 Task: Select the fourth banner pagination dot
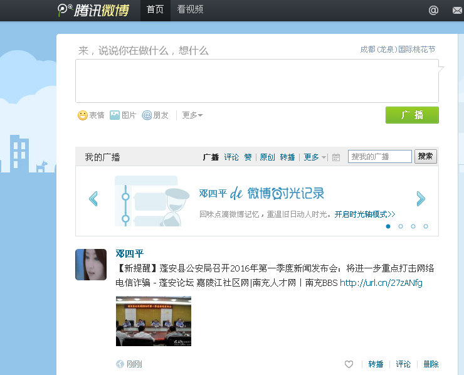pyautogui.click(x=426, y=226)
